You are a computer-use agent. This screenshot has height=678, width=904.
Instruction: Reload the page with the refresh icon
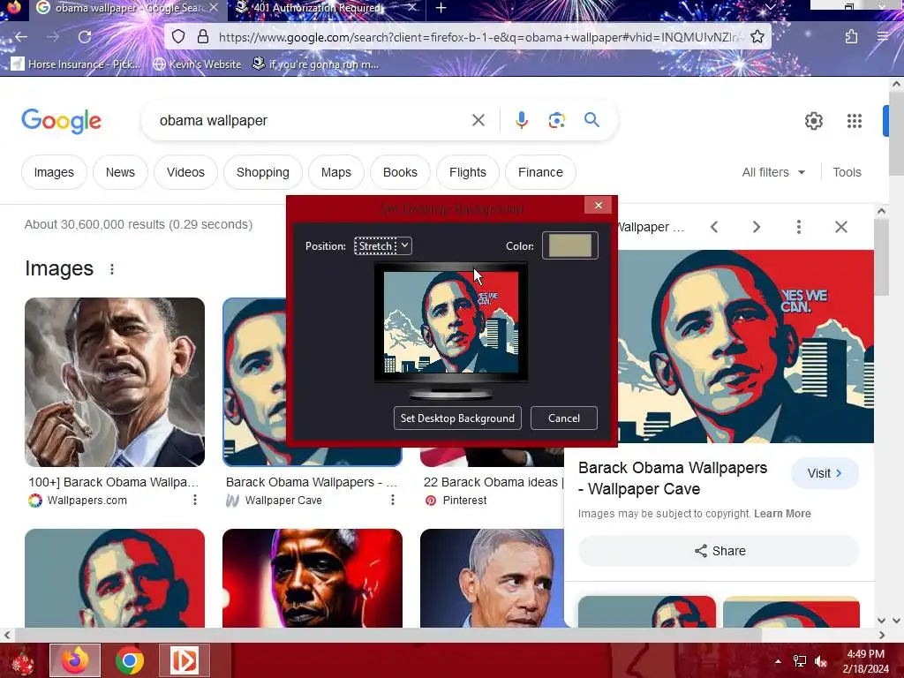pos(85,37)
